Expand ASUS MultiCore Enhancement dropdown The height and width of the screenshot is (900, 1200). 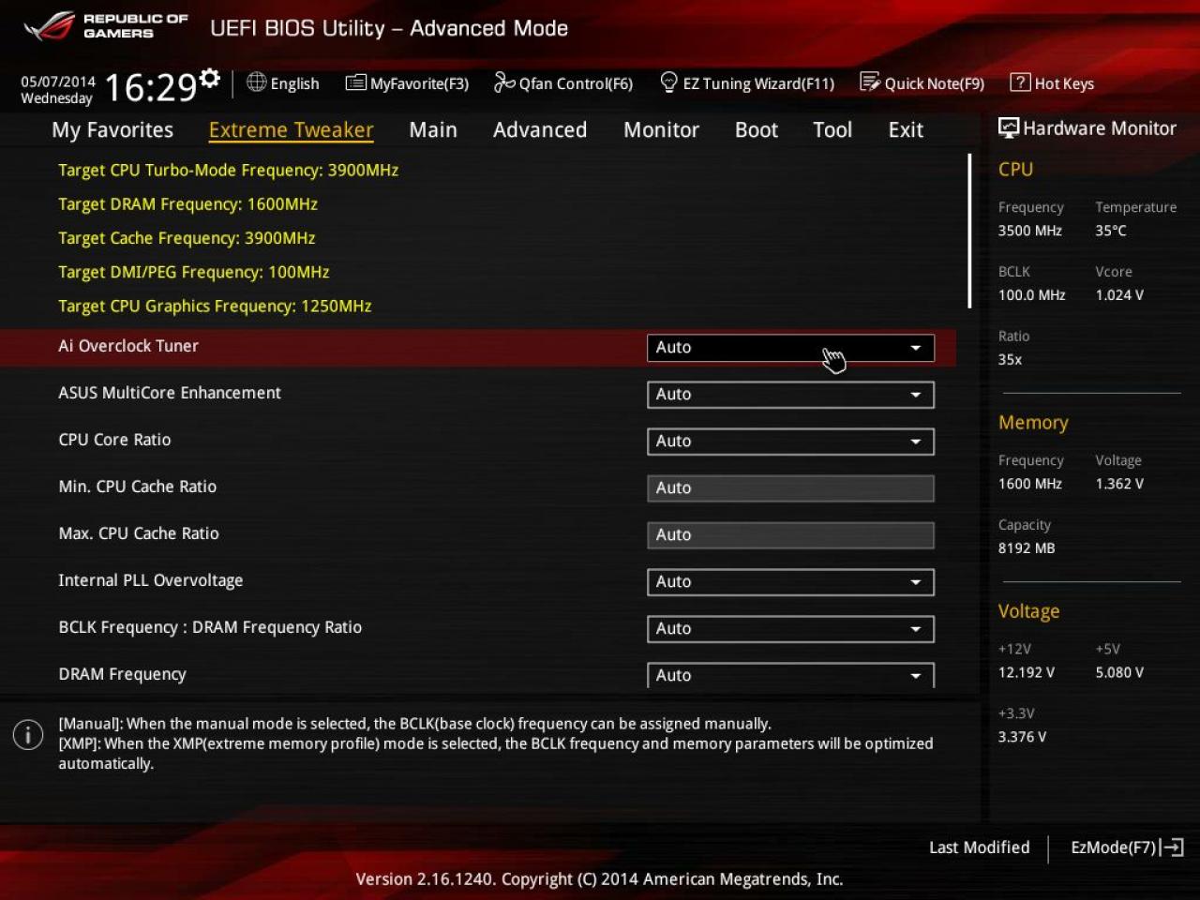pos(790,395)
